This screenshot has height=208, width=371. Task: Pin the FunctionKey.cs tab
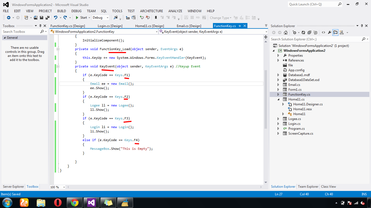click(x=239, y=26)
